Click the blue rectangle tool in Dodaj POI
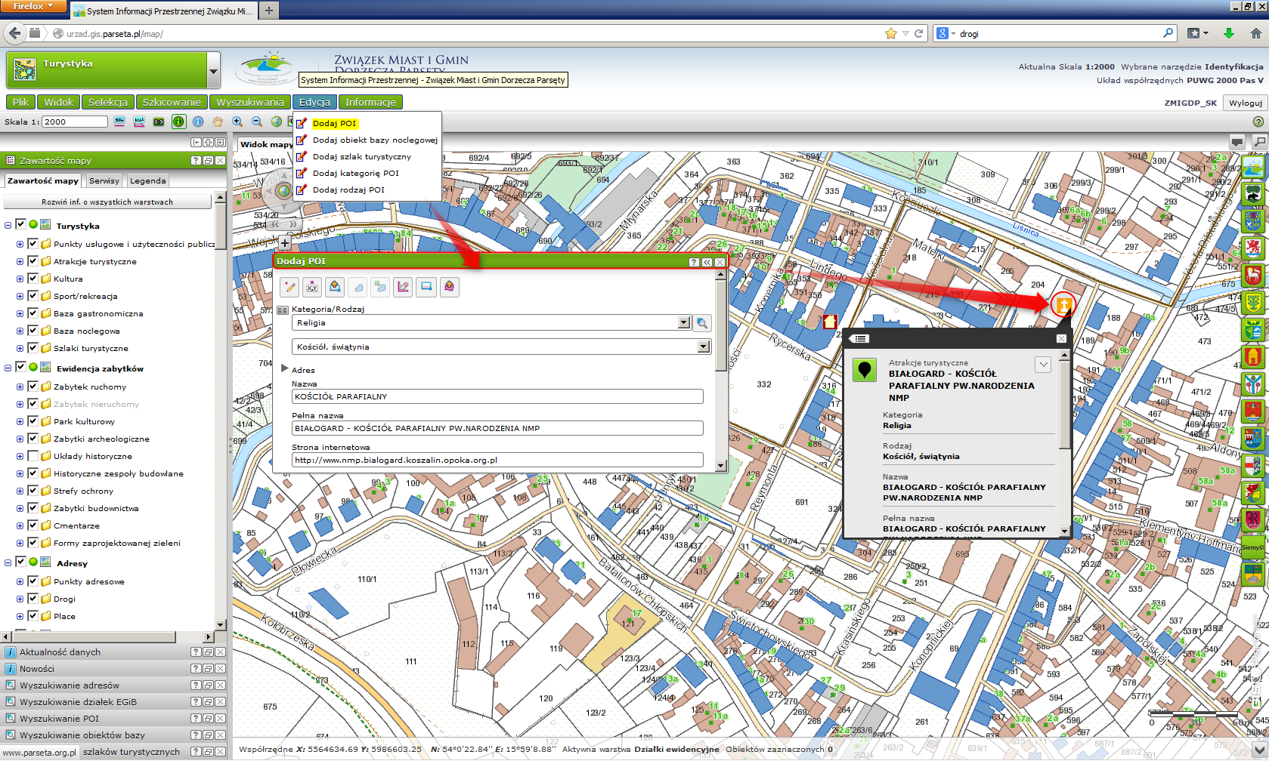 pyautogui.click(x=426, y=287)
